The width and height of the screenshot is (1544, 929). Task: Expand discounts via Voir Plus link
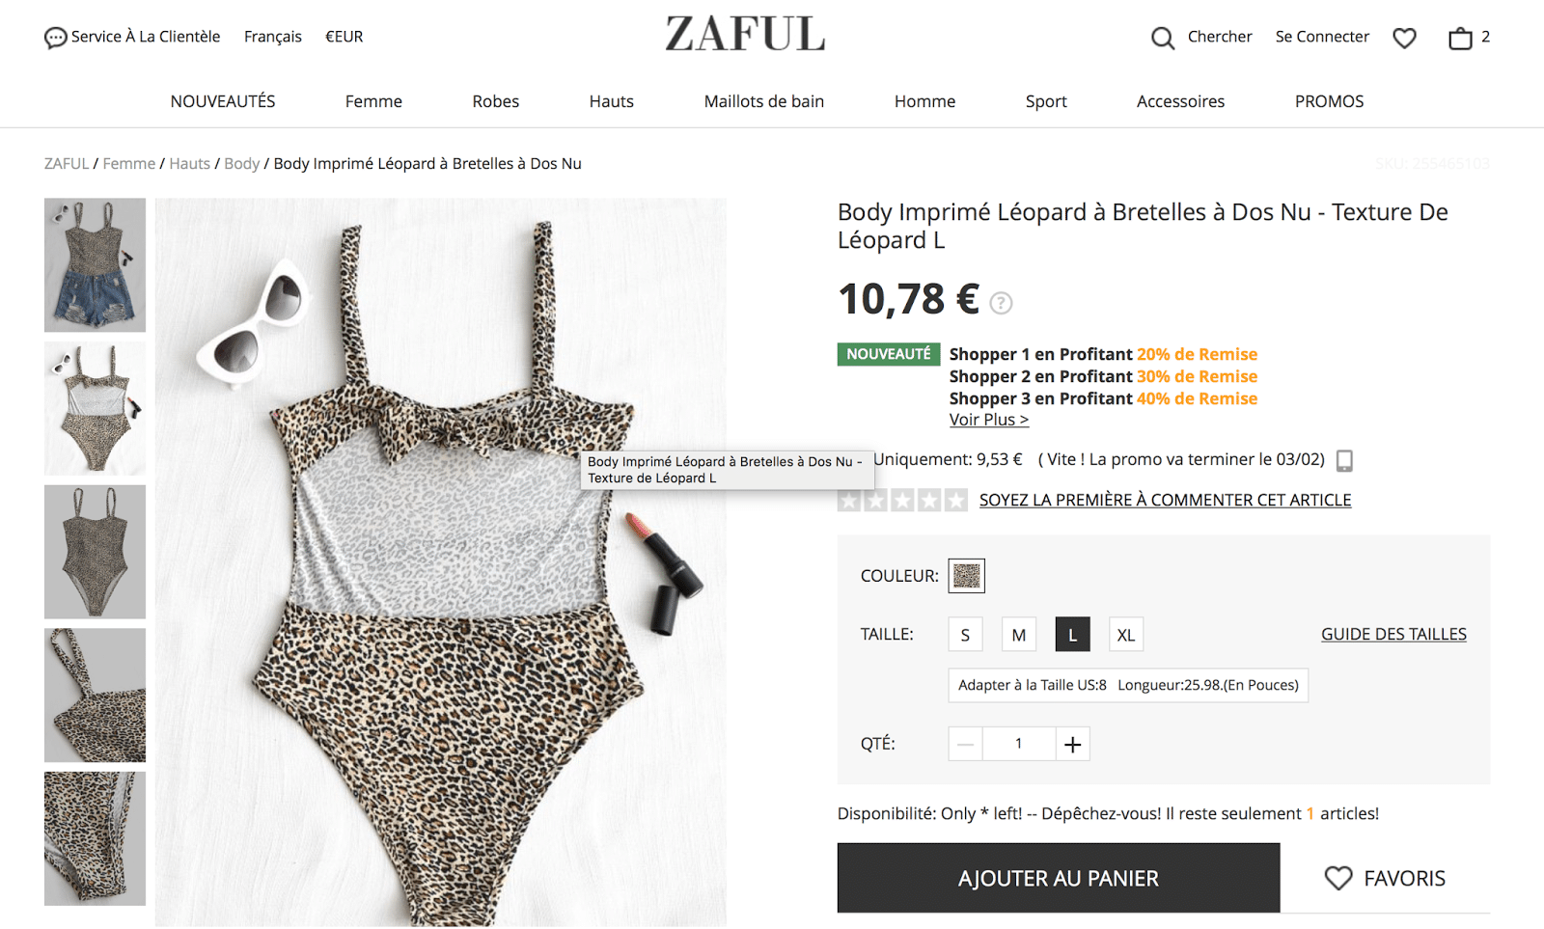click(x=989, y=420)
